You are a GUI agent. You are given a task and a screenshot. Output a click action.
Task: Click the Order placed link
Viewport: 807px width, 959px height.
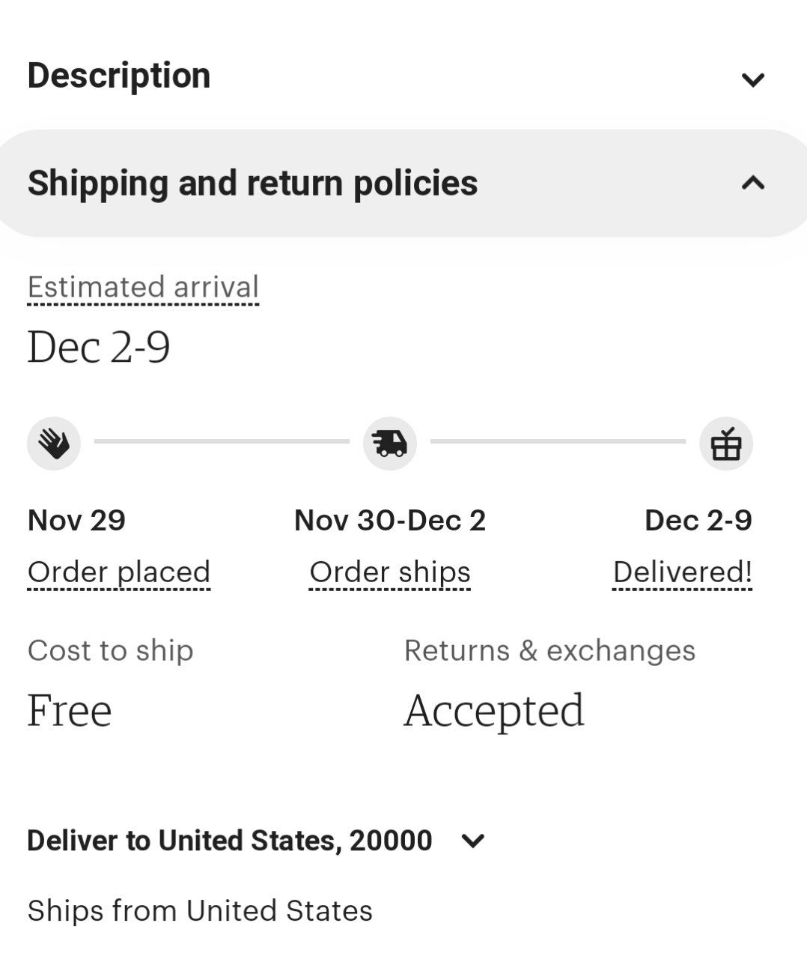(119, 572)
